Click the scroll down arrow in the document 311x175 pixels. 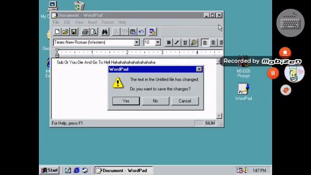(219, 116)
